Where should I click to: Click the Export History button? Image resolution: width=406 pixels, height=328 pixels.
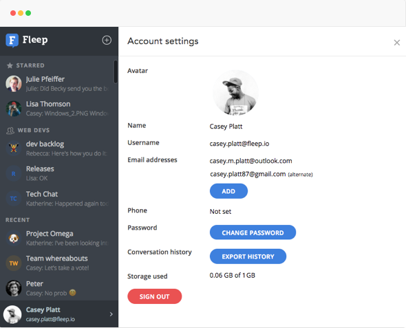tap(248, 256)
